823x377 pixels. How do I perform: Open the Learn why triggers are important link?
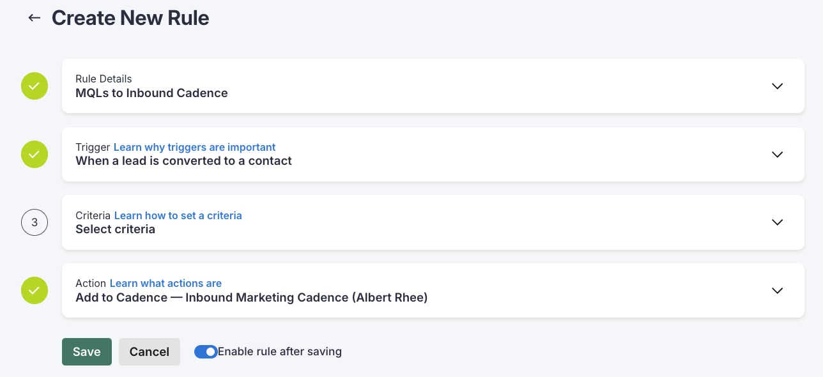(x=194, y=148)
